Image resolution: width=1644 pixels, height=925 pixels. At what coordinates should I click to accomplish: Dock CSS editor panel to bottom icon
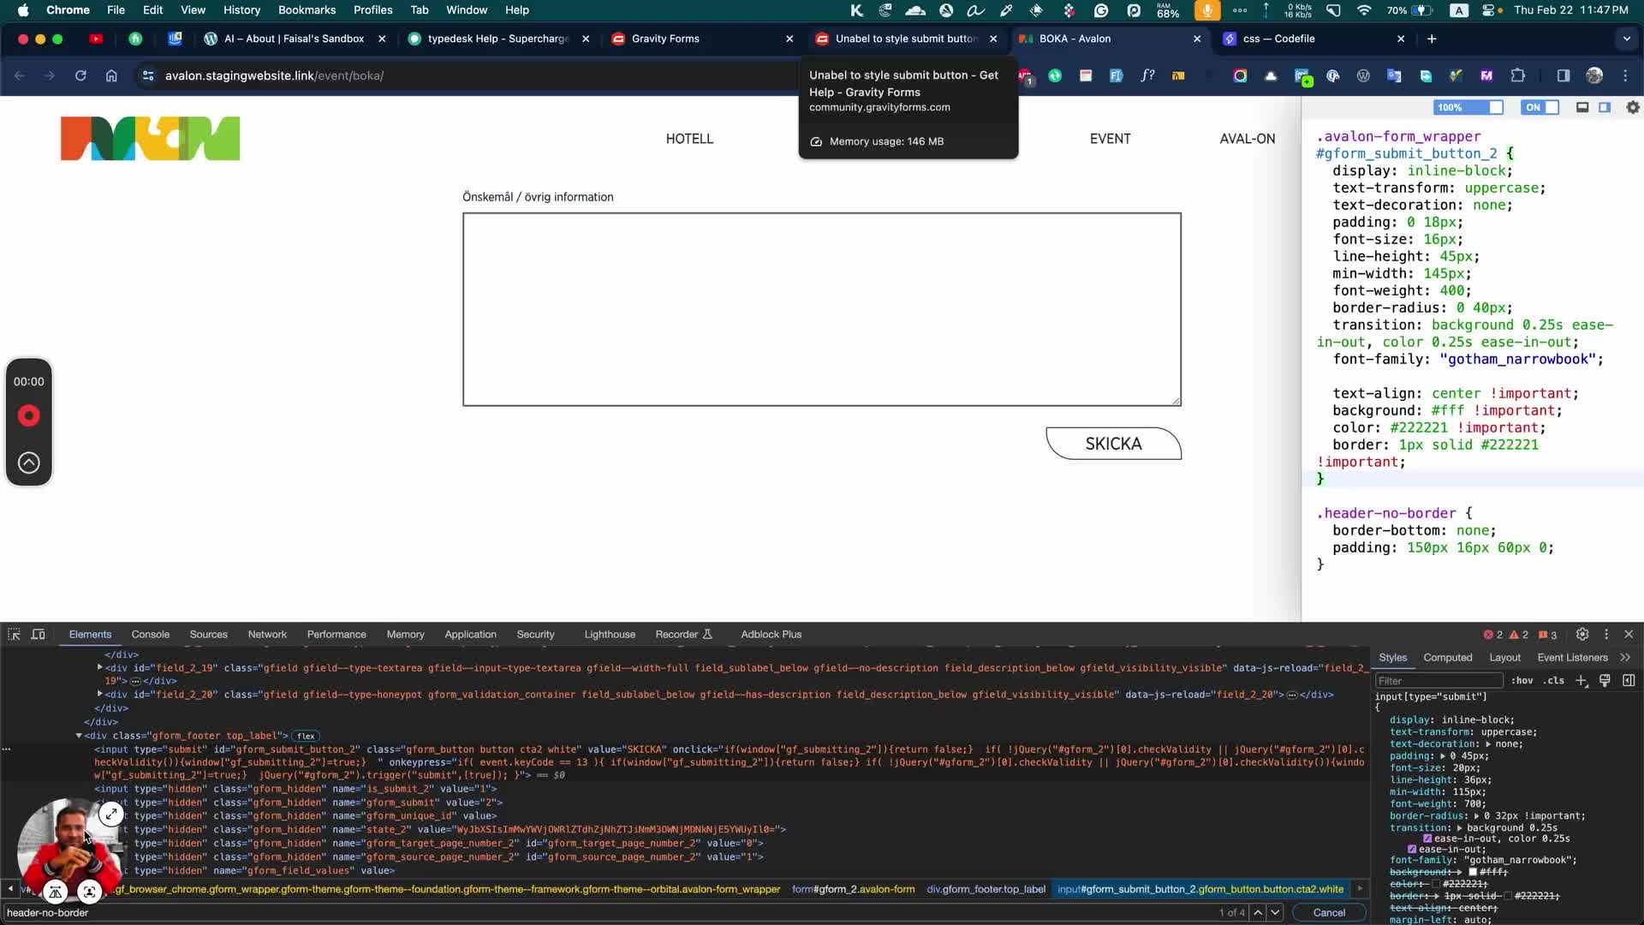[x=1582, y=108]
